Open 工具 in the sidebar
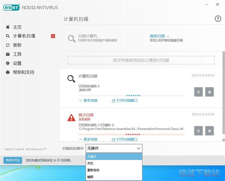This screenshot has height=181, width=225. tap(17, 54)
